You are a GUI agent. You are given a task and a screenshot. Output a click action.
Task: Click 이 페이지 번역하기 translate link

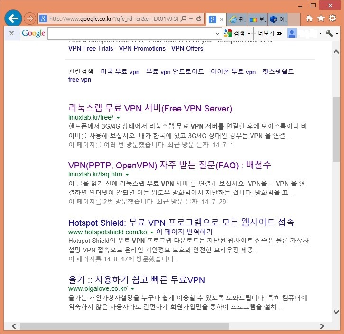184,232
